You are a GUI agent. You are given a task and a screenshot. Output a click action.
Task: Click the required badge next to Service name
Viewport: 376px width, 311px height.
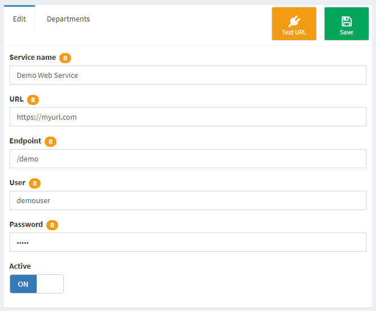65,58
